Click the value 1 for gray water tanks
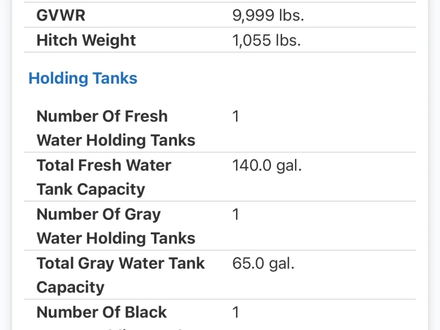440x330 pixels. point(235,214)
